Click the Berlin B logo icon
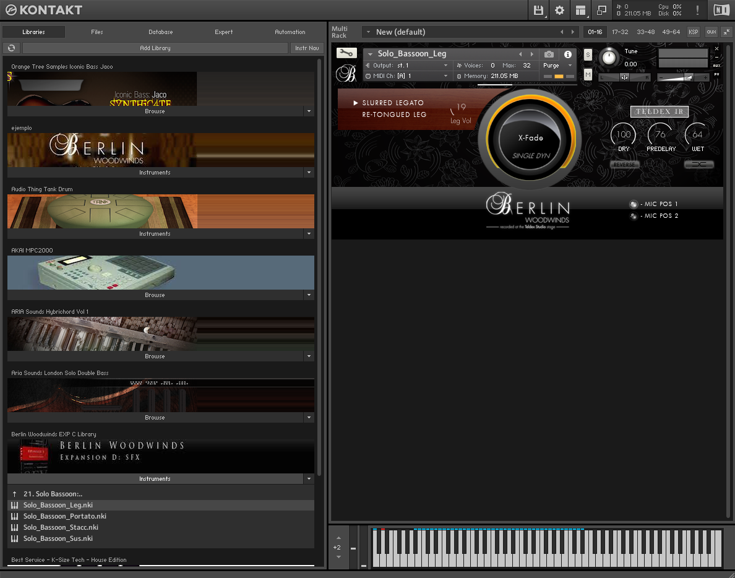This screenshot has width=735, height=578. (x=346, y=74)
